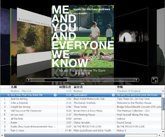Select the tunnel silhouette album cover
Viewport: 165px width, 137px height.
coord(131,36)
